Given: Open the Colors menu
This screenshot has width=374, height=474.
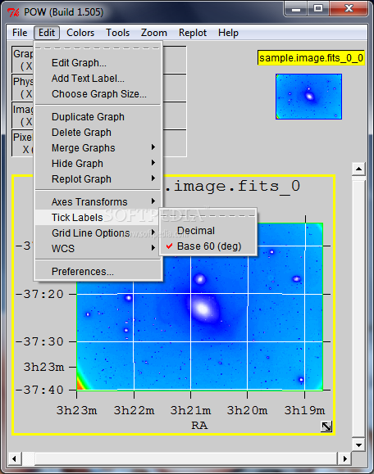Looking at the screenshot, I should pos(80,33).
